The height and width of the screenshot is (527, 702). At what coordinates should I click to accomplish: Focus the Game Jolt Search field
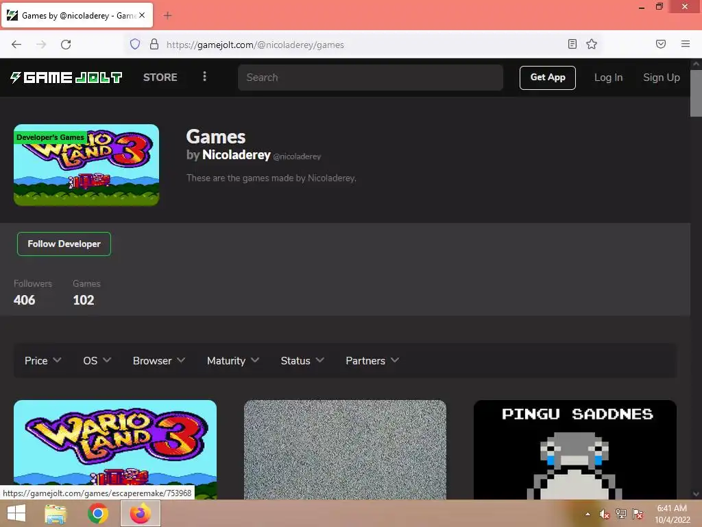click(370, 78)
